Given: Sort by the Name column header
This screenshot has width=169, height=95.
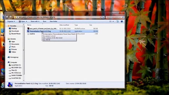Looking at the screenshot, I should tap(29, 25).
